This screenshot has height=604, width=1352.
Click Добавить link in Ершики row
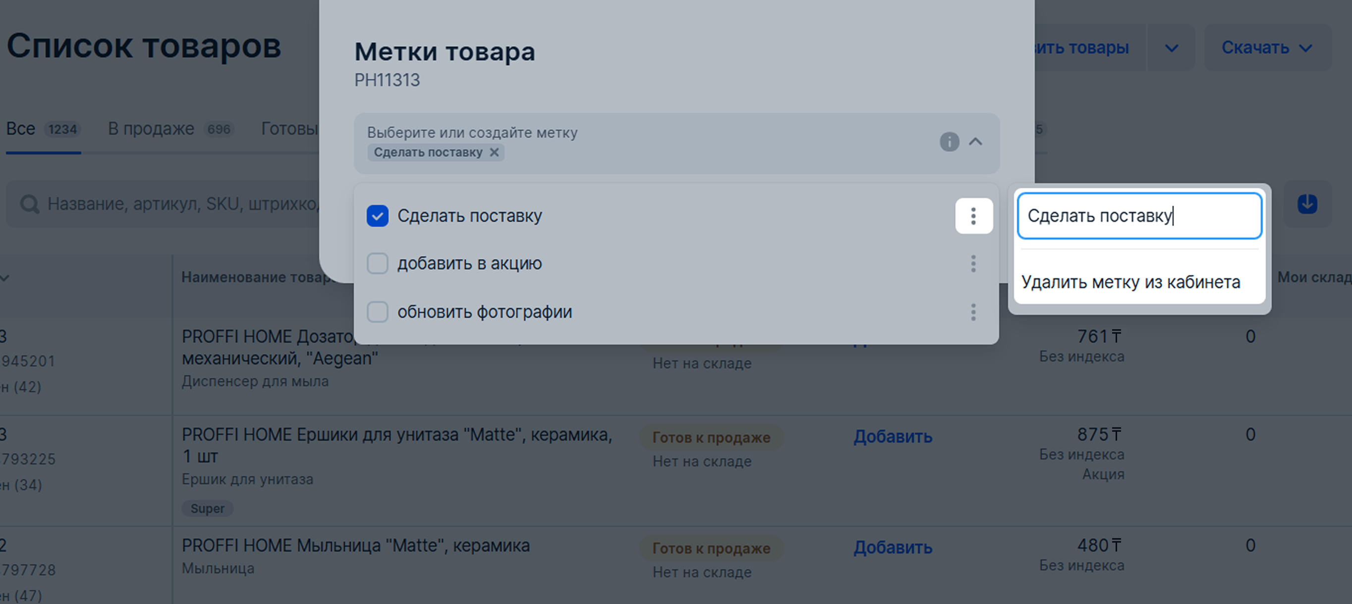tap(893, 436)
